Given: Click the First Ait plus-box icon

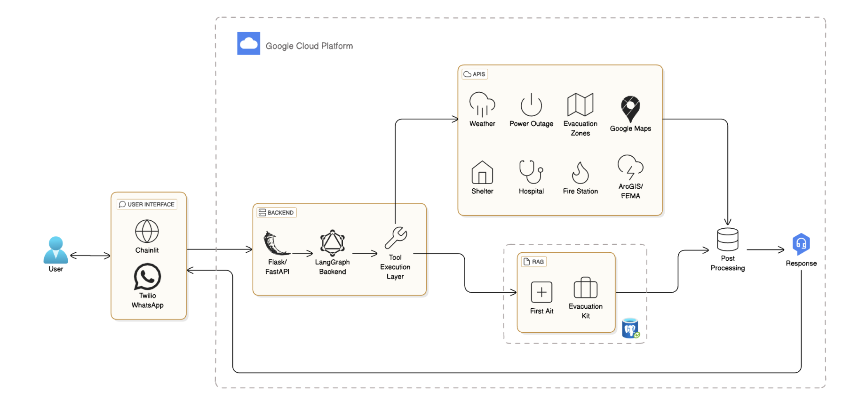Looking at the screenshot, I should (x=541, y=292).
